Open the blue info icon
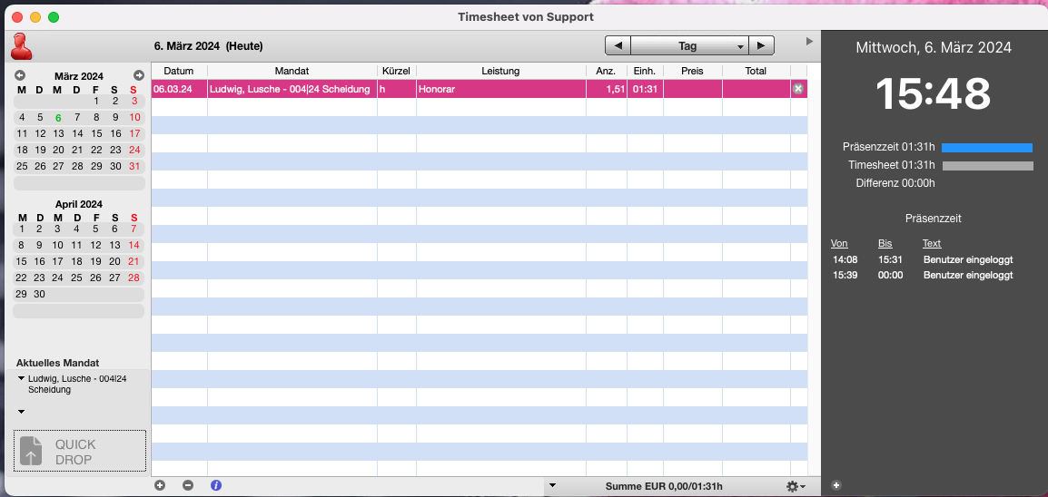Viewport: 1048px width, 497px height. coord(216,485)
